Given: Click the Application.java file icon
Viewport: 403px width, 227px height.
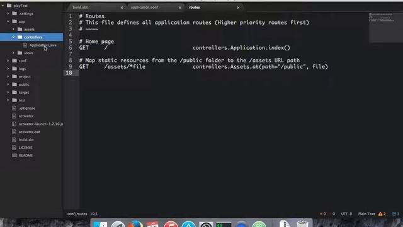Looking at the screenshot, I should tap(25, 45).
